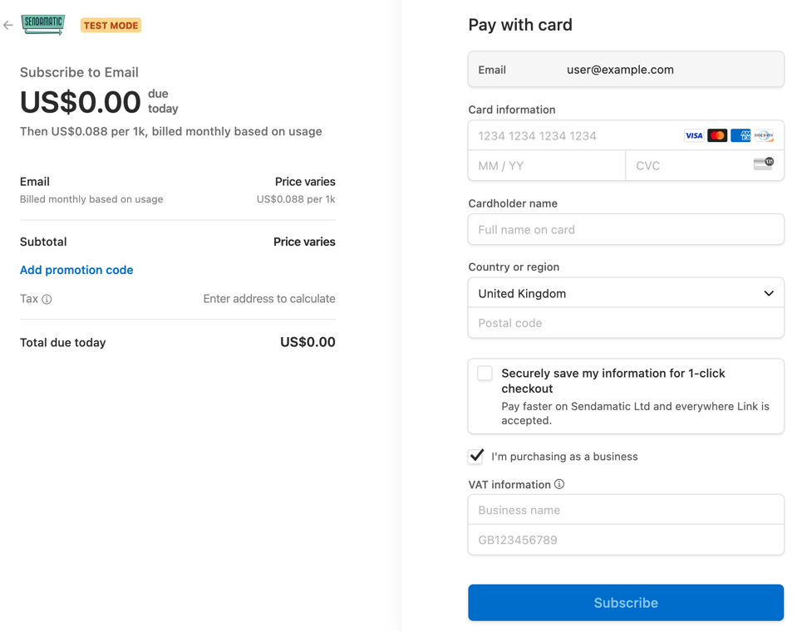Click the CVC card hint icon
Screen dimensions: 797x631
762,164
